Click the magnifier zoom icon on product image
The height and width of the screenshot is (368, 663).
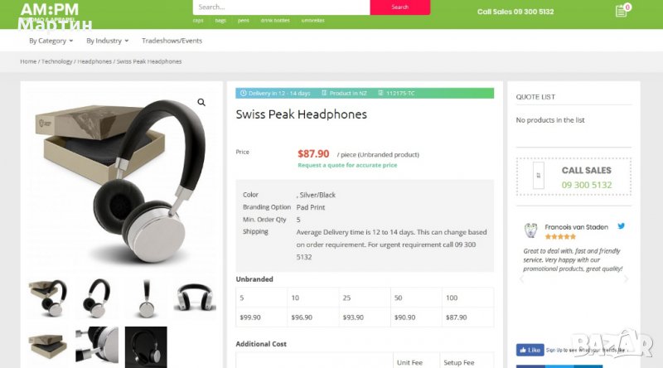pos(201,103)
